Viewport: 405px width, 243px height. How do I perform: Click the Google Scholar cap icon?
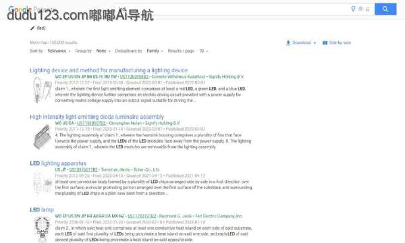360,9
